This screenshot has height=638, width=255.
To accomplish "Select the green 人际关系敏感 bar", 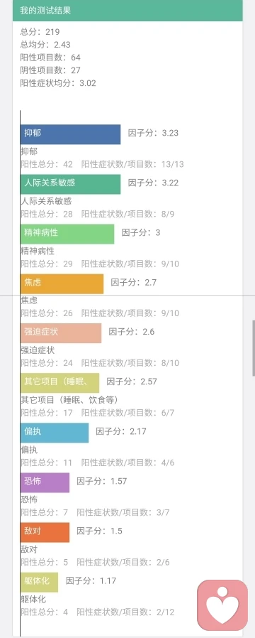I will (71, 184).
